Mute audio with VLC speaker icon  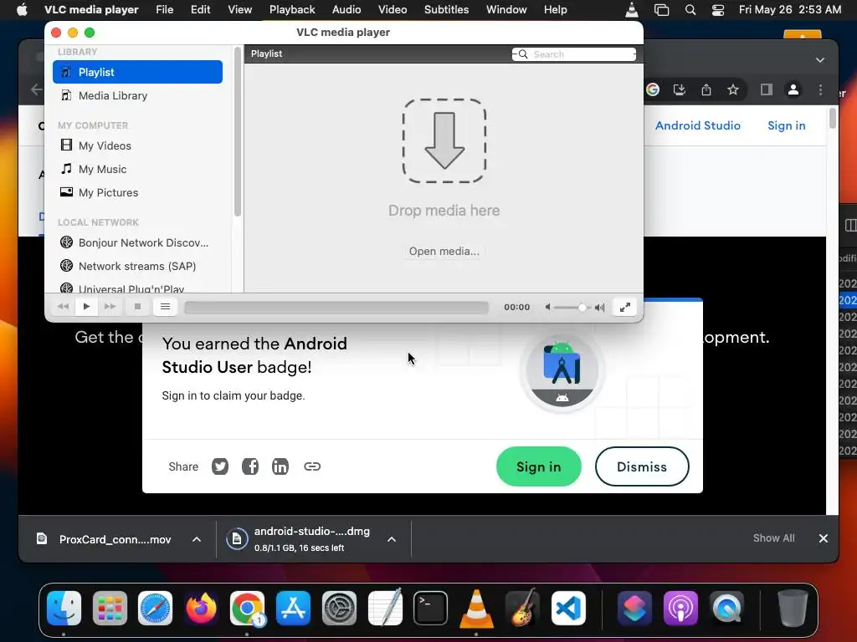coord(547,308)
